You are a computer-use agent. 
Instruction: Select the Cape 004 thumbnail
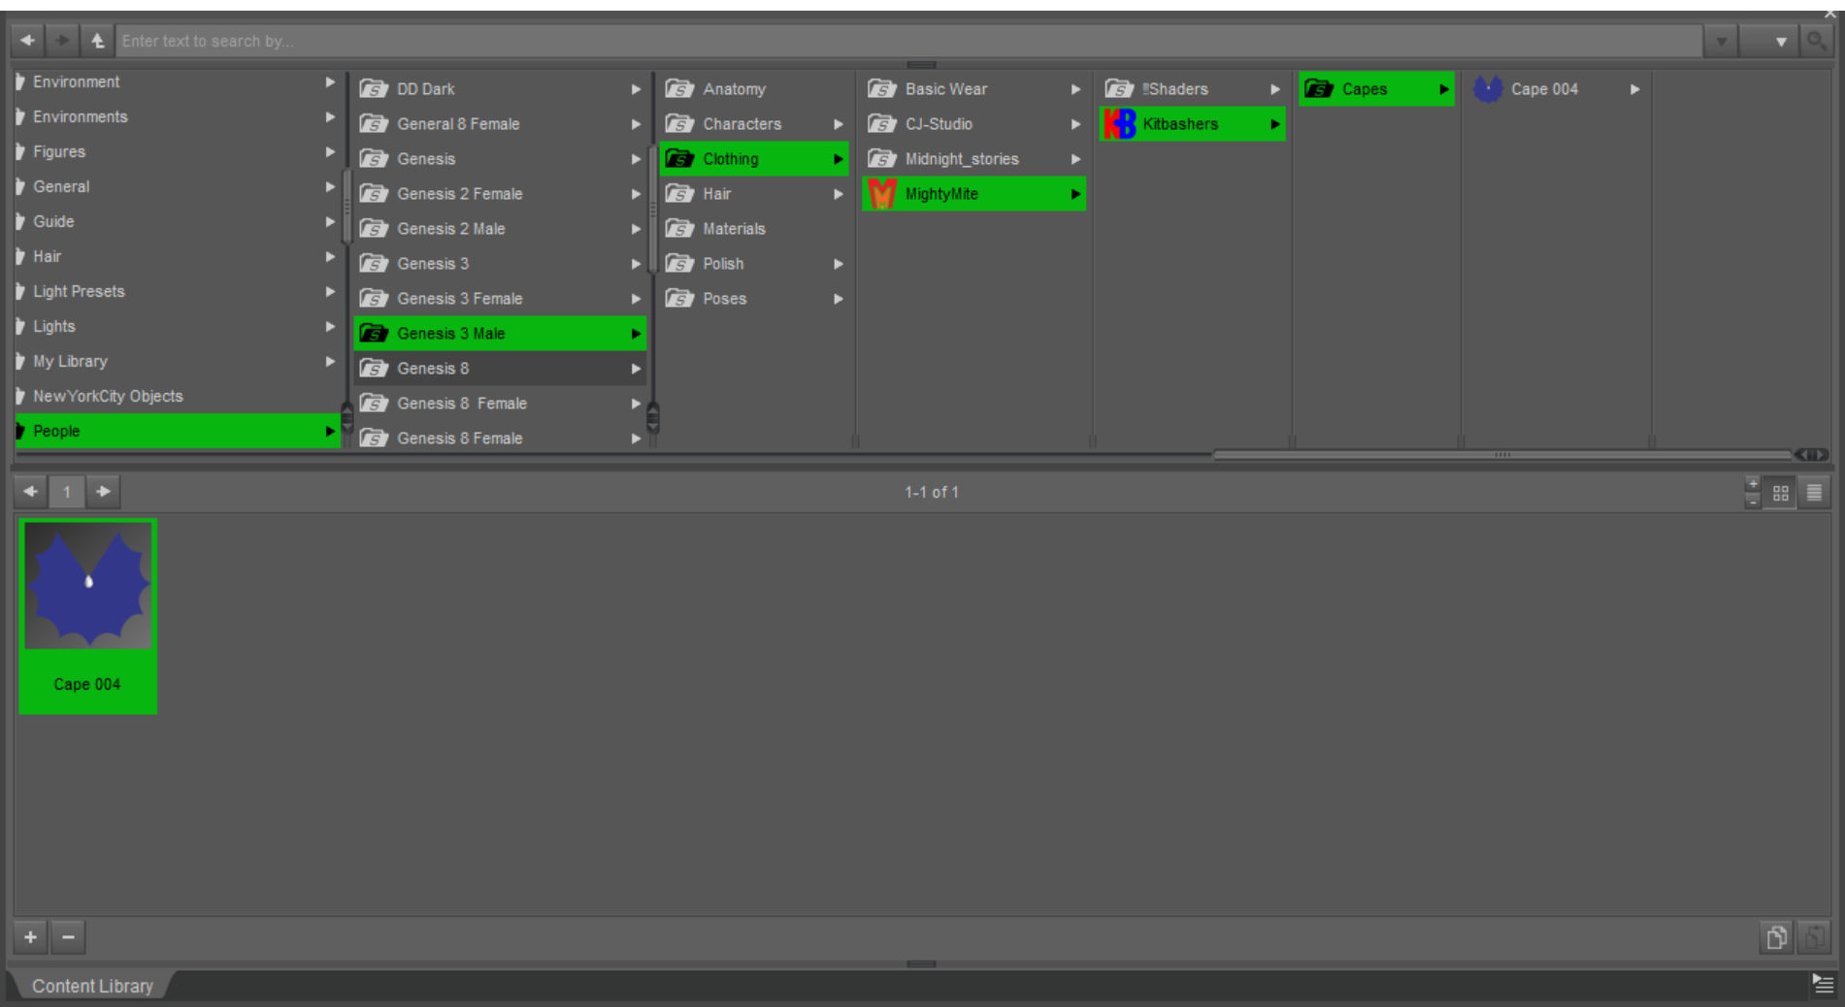(x=87, y=616)
